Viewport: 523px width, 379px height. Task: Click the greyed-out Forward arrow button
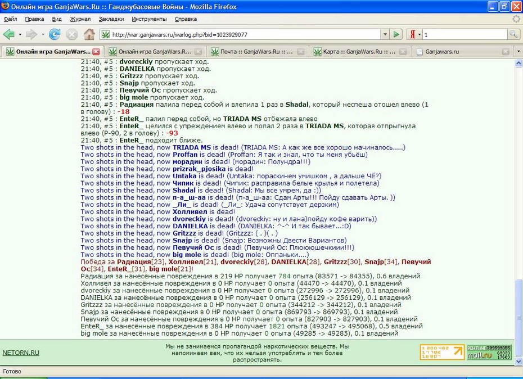tap(31, 34)
